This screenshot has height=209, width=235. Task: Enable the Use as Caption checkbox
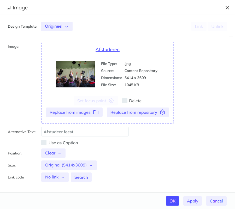44,143
